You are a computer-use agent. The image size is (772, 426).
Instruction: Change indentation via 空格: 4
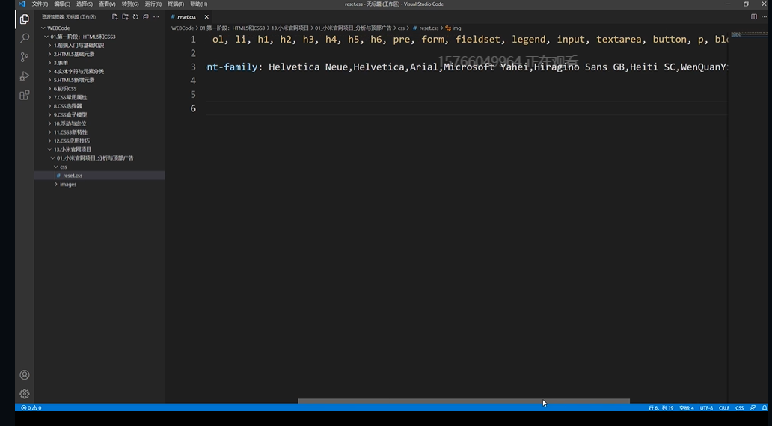686,408
